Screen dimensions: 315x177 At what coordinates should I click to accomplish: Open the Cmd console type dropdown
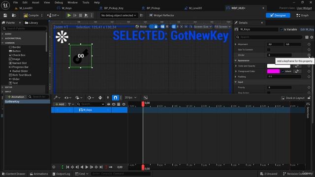click(x=82, y=174)
